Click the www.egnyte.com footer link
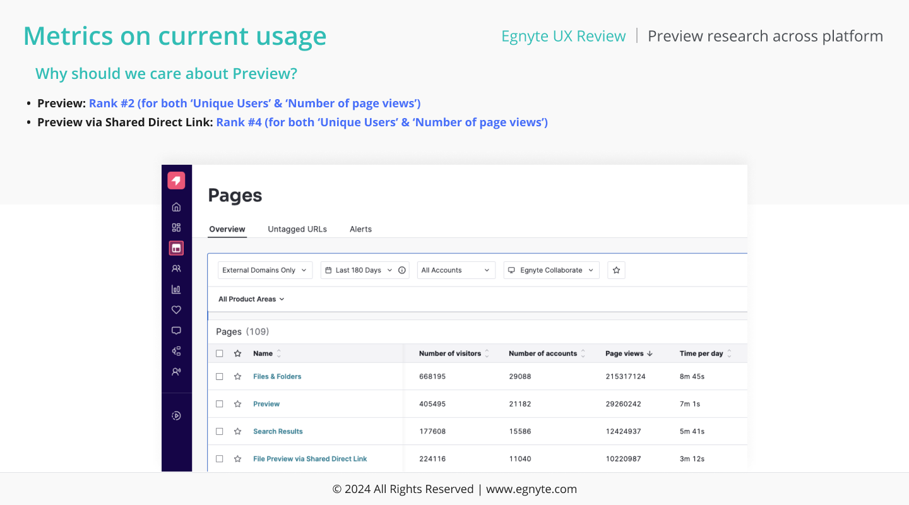The width and height of the screenshot is (909, 505). pos(532,489)
